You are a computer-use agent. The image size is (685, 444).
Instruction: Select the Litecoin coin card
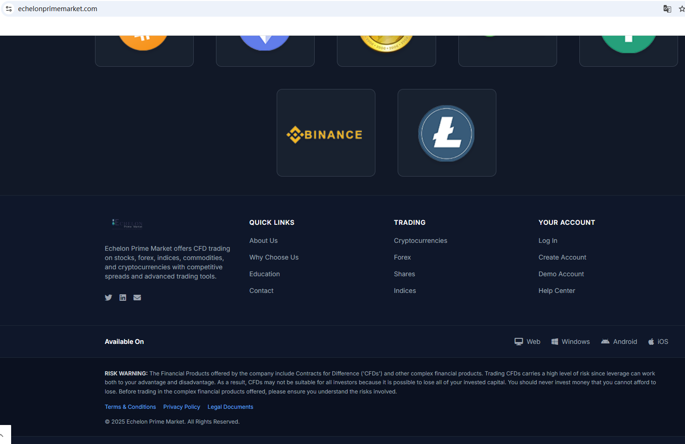click(x=447, y=133)
